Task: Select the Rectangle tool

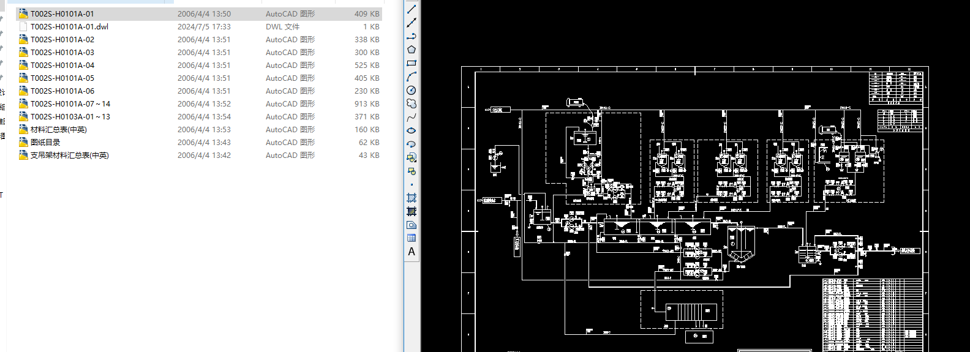Action: pyautogui.click(x=412, y=63)
